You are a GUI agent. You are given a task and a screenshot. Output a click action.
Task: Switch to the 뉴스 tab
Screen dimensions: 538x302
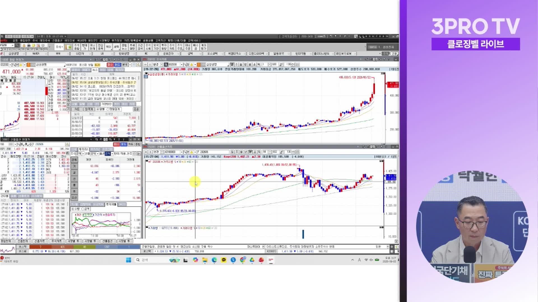pyautogui.click(x=95, y=70)
